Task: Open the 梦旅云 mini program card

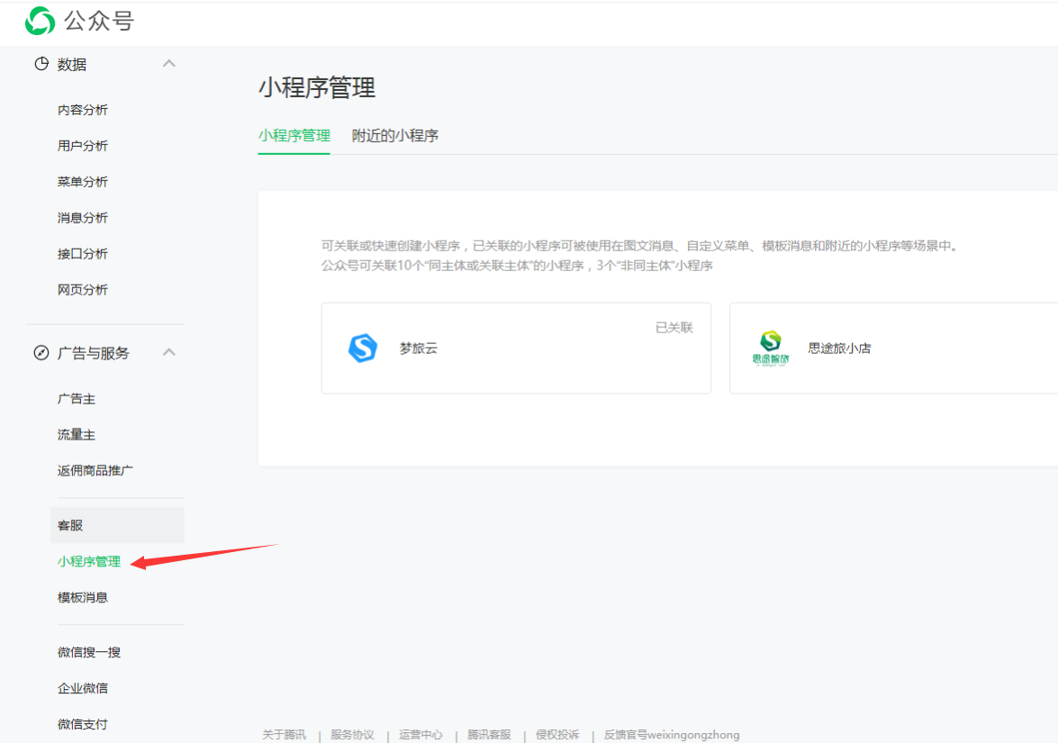Action: point(516,349)
